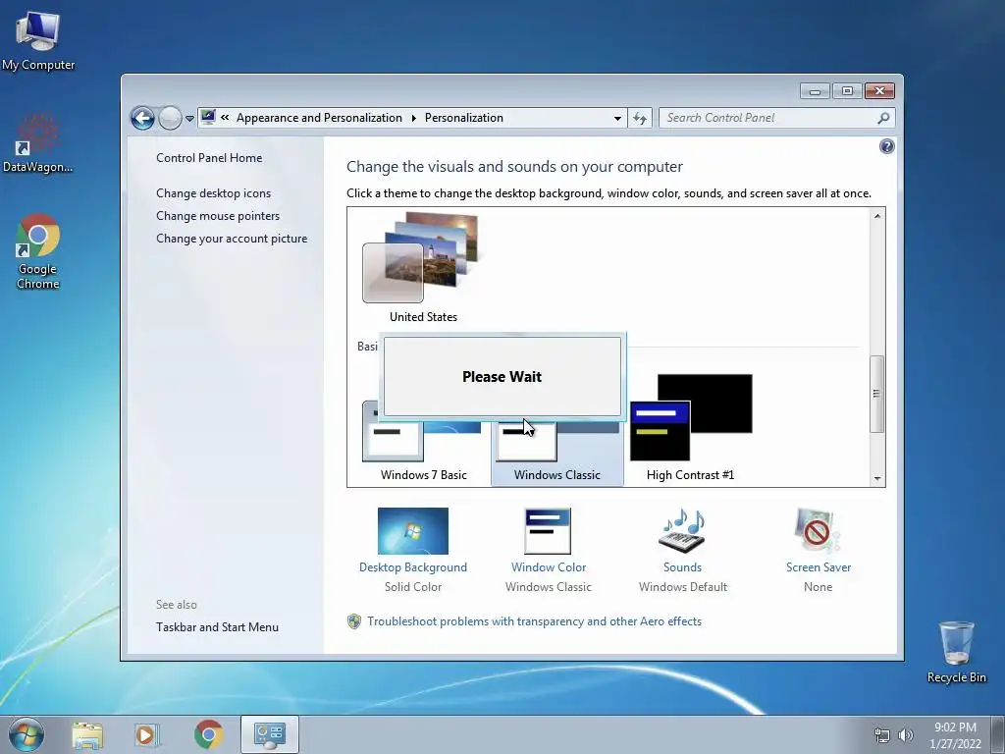The height and width of the screenshot is (754, 1005).
Task: Click Appearance and Personalization breadcrumb
Action: [x=319, y=118]
